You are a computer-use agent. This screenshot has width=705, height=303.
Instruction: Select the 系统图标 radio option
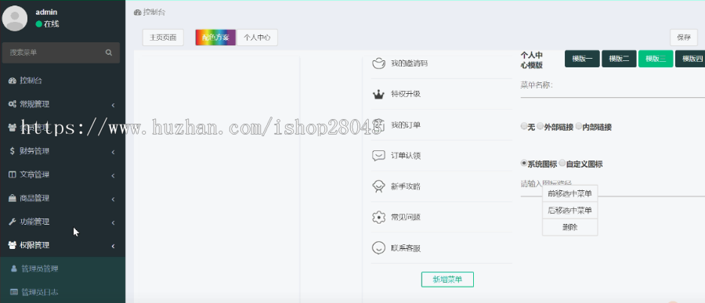point(524,163)
